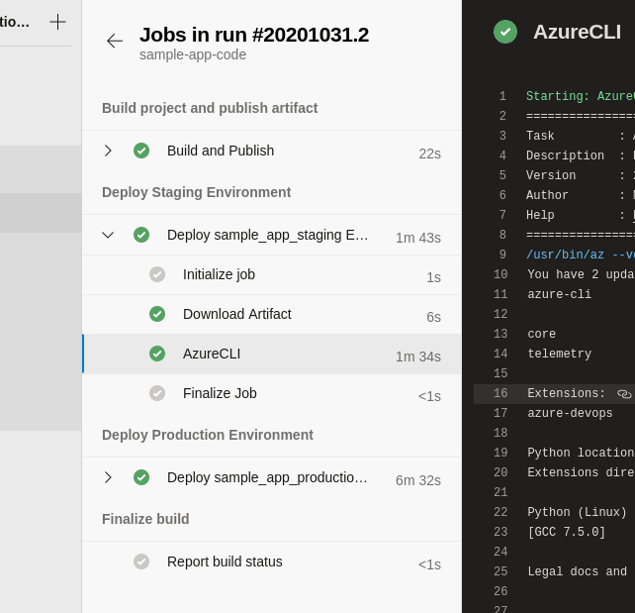Image resolution: width=635 pixels, height=613 pixels.
Task: Select the Finalize Job step
Action: [x=272, y=393]
